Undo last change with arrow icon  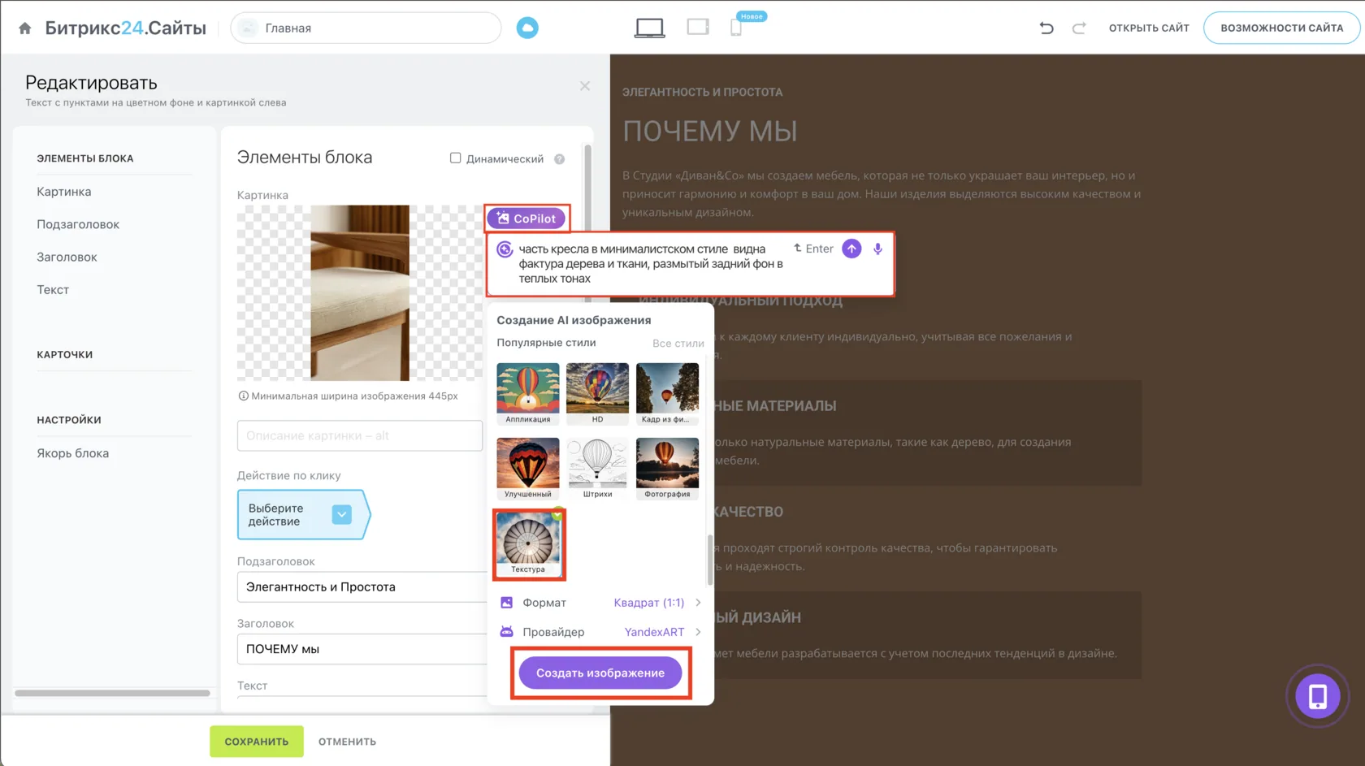1046,28
